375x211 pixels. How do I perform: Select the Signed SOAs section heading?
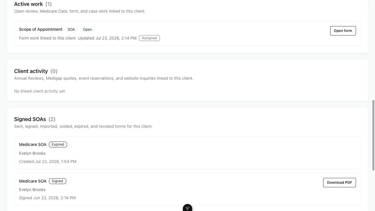point(30,119)
